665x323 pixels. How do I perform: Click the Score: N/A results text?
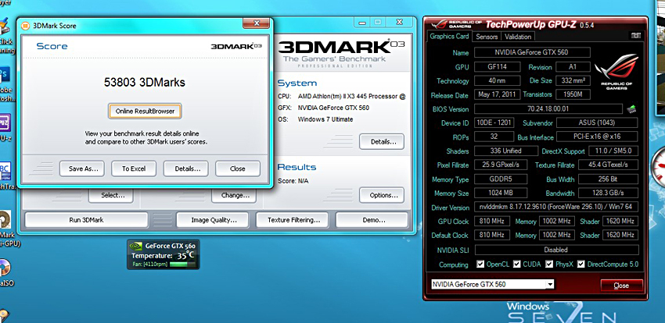coord(293,181)
